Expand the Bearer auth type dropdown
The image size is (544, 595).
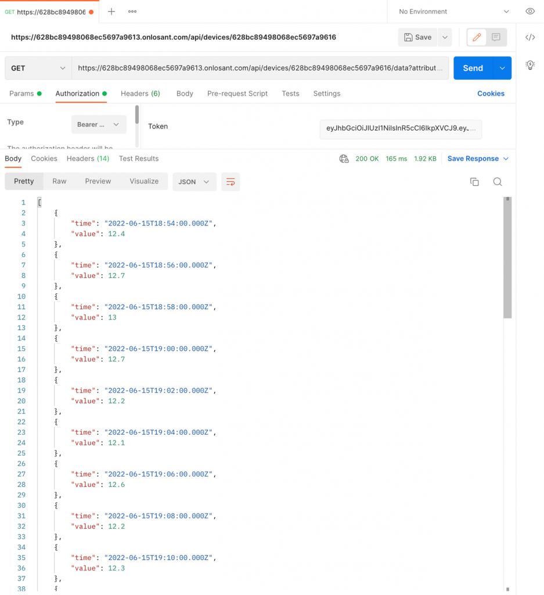[98, 124]
